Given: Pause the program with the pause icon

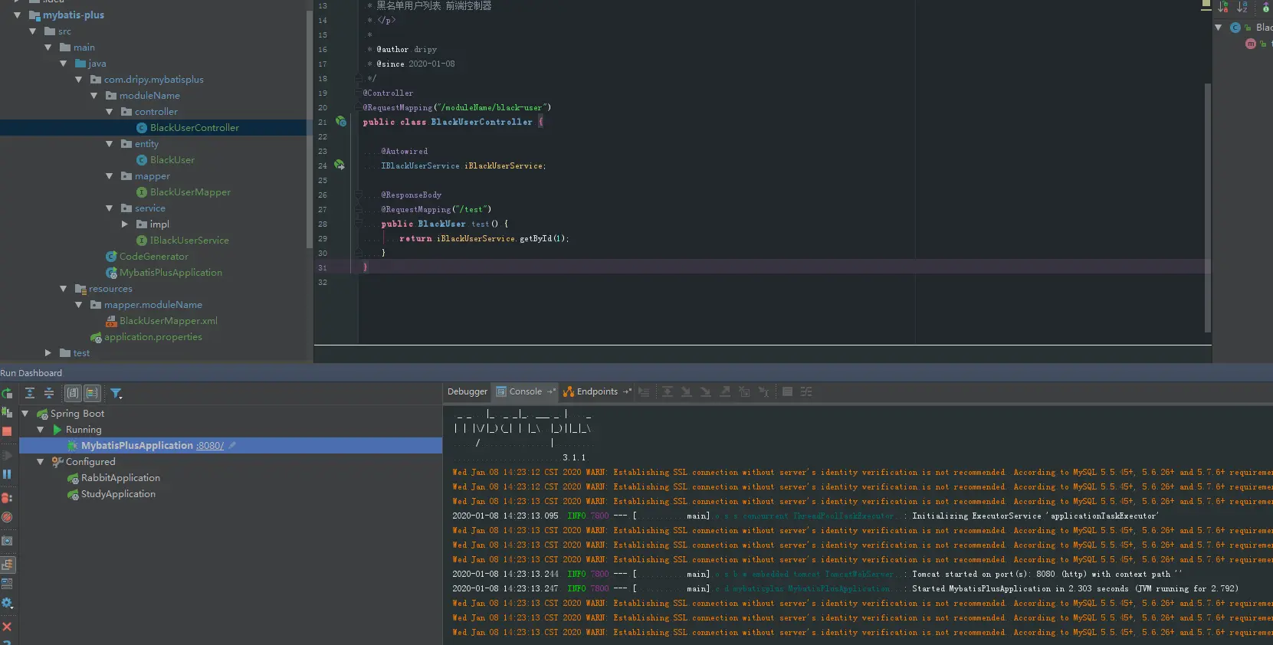Looking at the screenshot, I should pos(7,474).
